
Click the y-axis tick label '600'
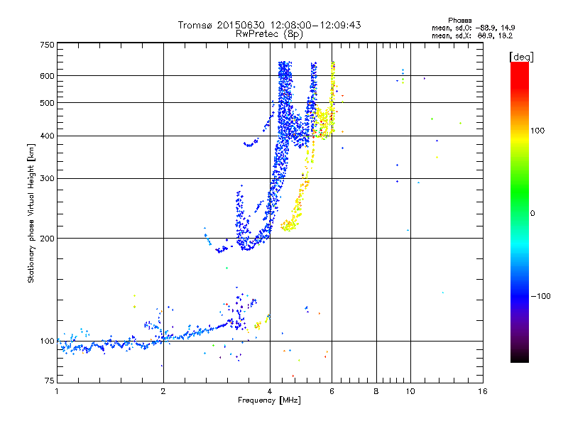tap(47, 76)
